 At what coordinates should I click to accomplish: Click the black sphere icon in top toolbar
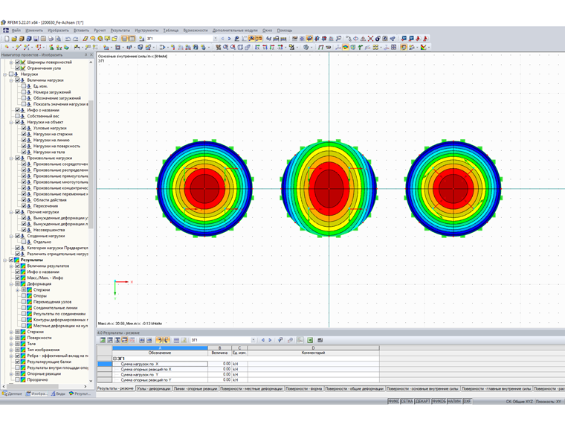[378, 39]
